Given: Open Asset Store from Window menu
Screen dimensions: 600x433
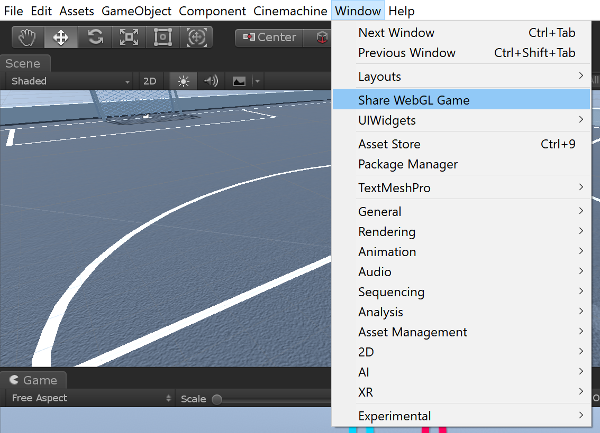Looking at the screenshot, I should (x=461, y=144).
